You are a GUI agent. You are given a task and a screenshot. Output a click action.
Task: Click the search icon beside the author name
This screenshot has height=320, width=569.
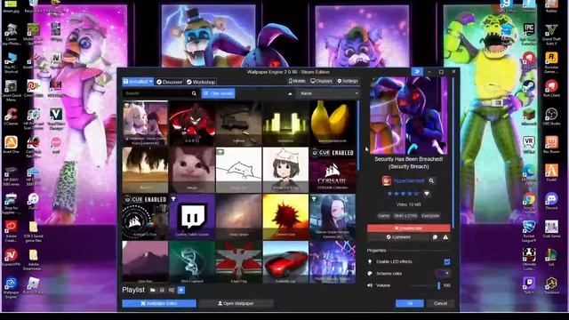[x=431, y=180]
